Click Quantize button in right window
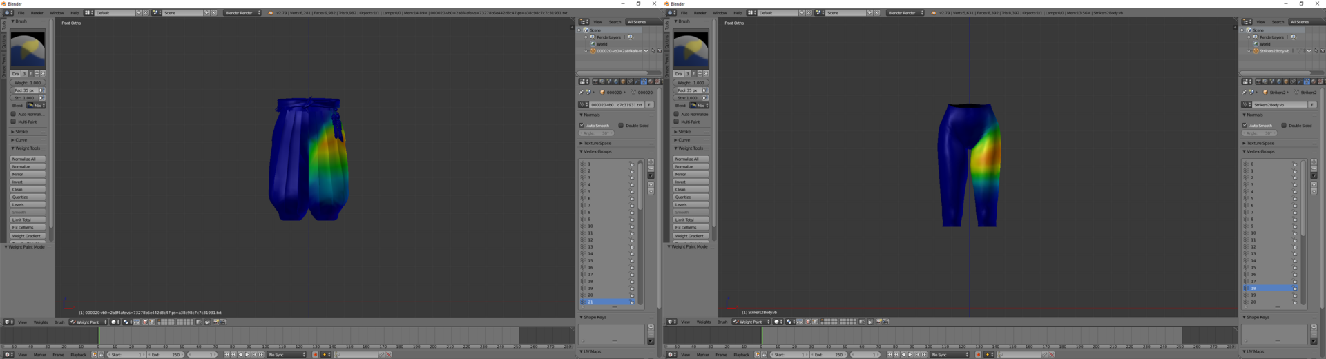Viewport: 1326px width, 359px height. tap(691, 197)
